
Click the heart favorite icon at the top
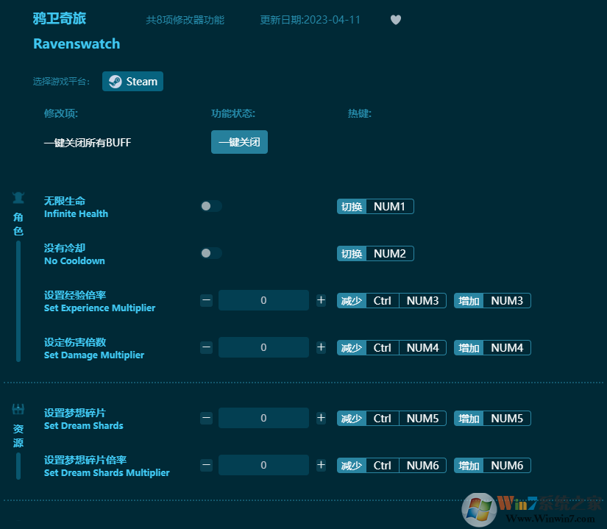tap(395, 20)
